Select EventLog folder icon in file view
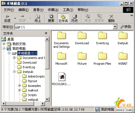This screenshot has width=135, height=113. coord(103,35)
